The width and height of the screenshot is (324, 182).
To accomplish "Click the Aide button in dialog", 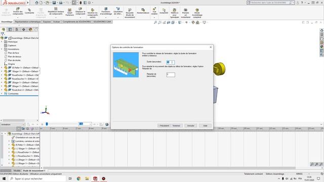I will click(x=205, y=125).
